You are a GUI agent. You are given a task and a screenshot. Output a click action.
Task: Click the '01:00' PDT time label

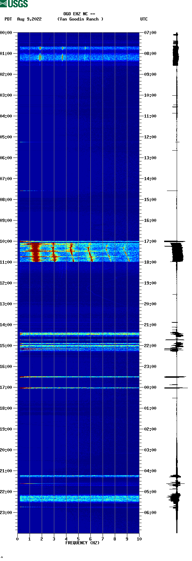[6, 54]
